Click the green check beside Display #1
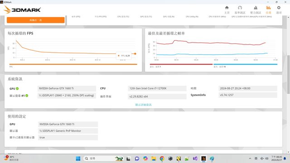Screen dimensions: 290x163 click(x=27, y=96)
